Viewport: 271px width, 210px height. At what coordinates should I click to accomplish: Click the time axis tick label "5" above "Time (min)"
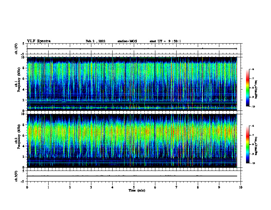134,187
